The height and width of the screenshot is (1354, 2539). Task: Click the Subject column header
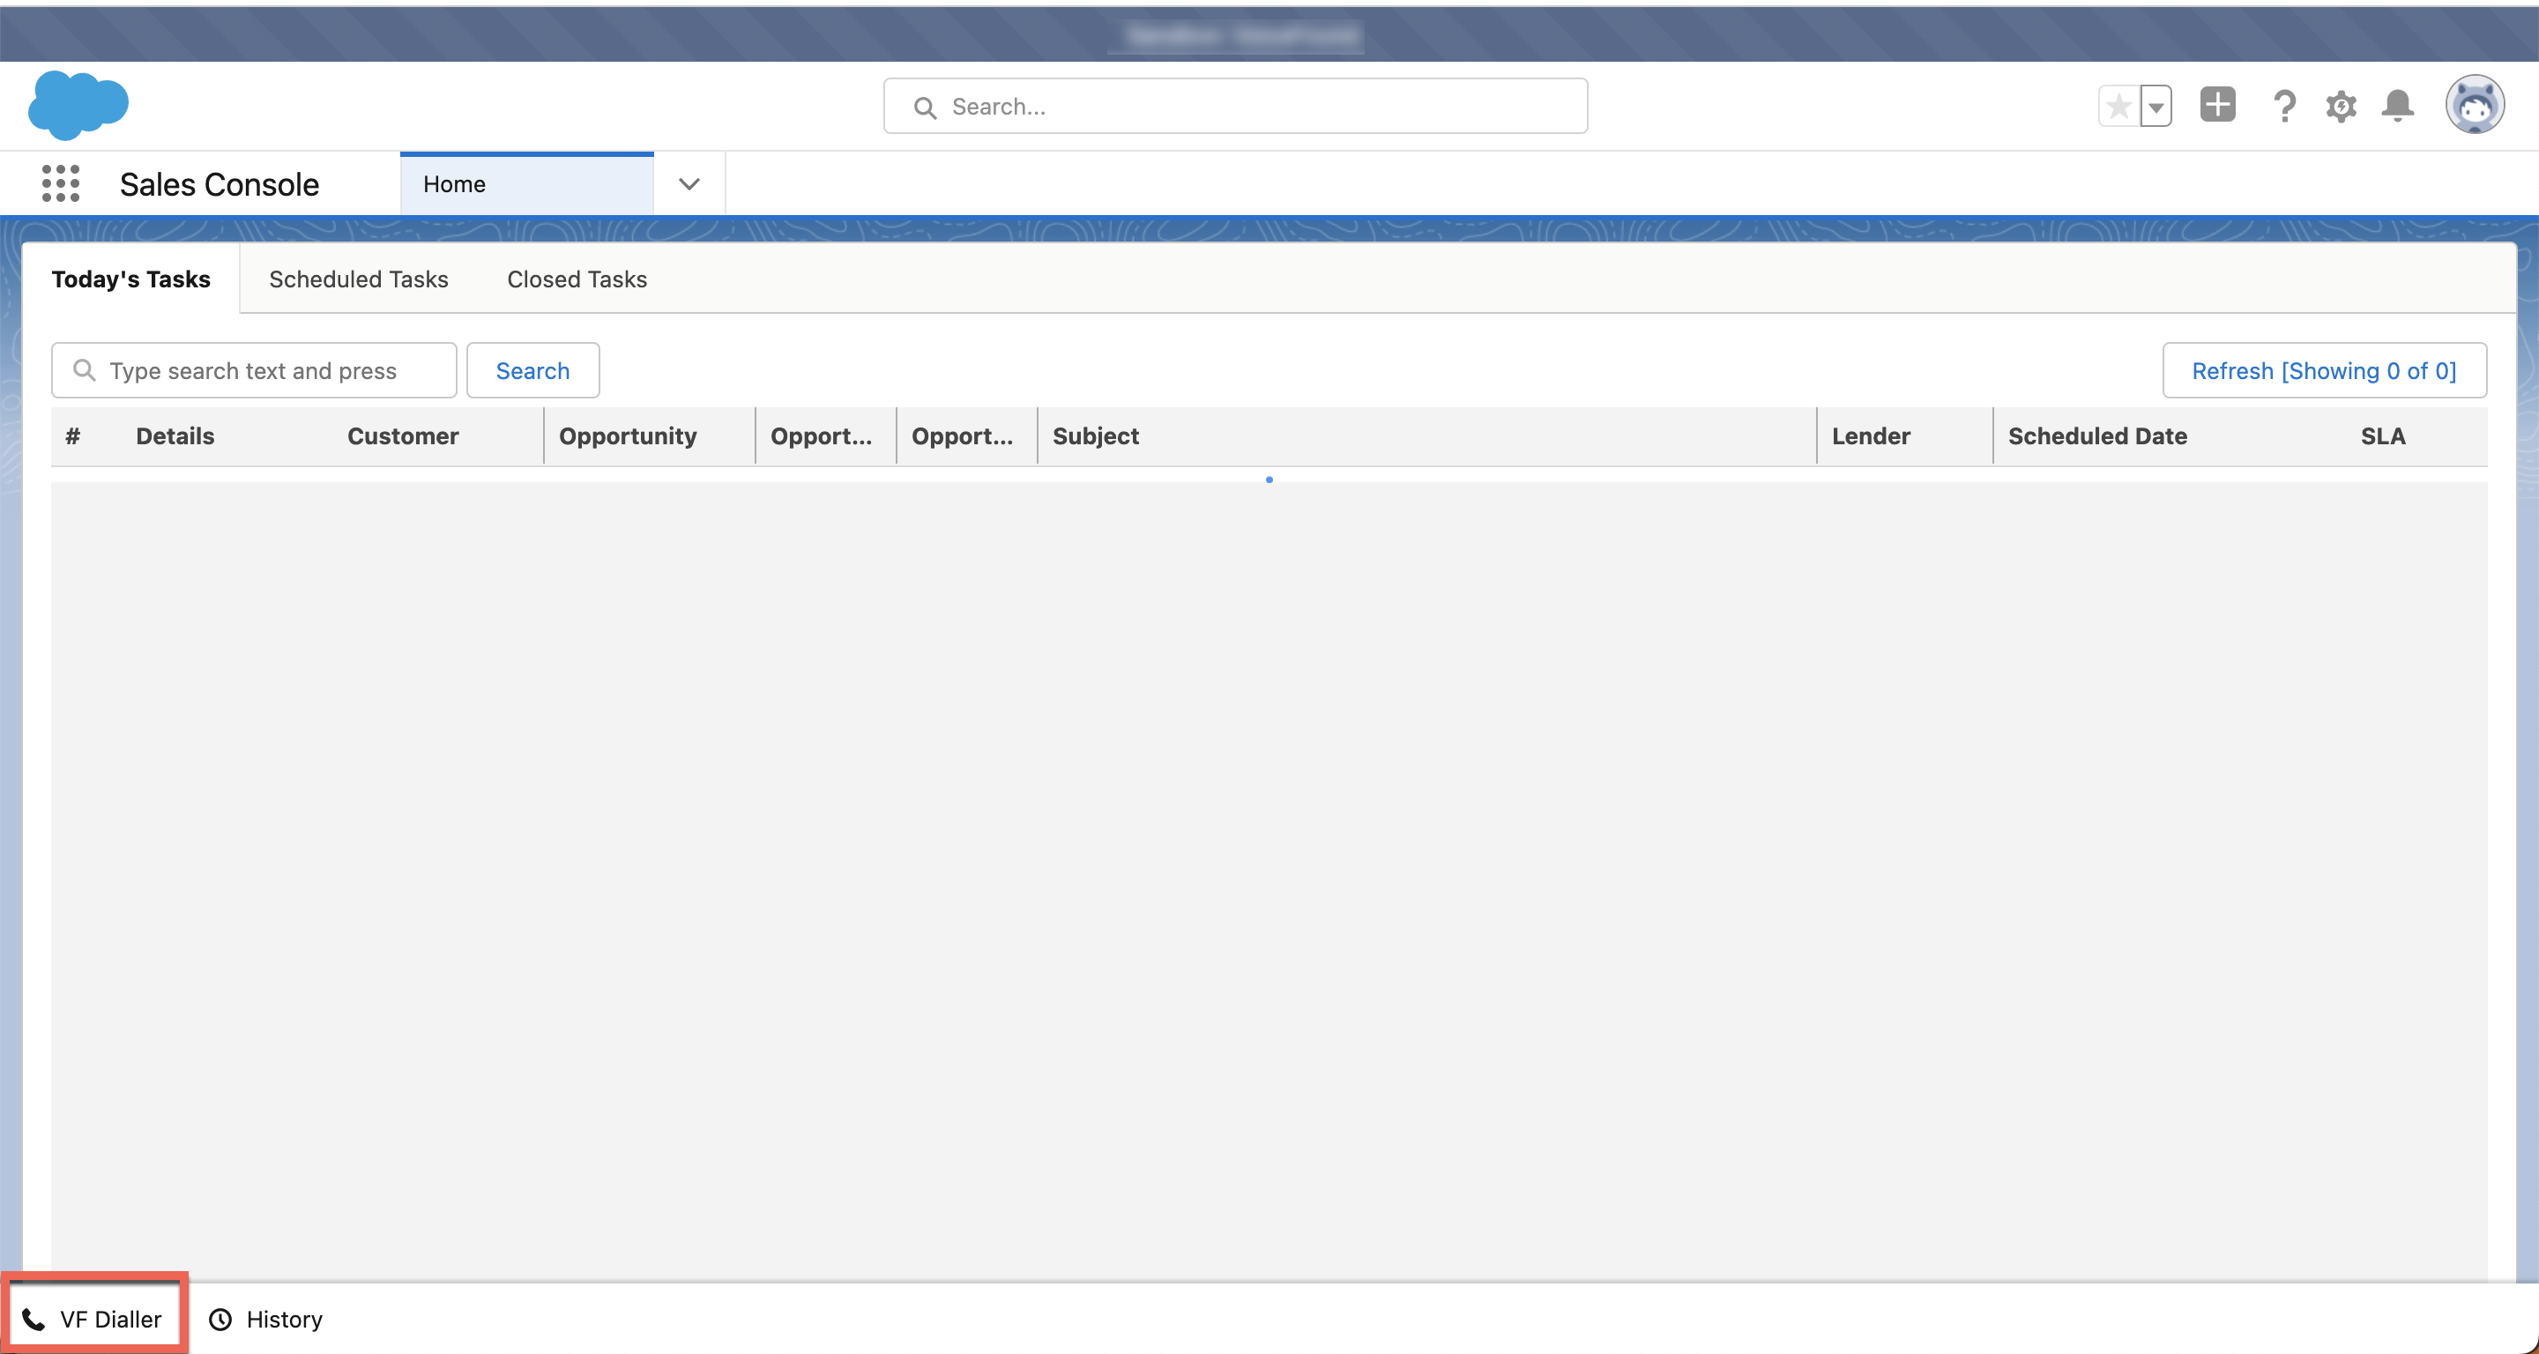pyautogui.click(x=1095, y=435)
